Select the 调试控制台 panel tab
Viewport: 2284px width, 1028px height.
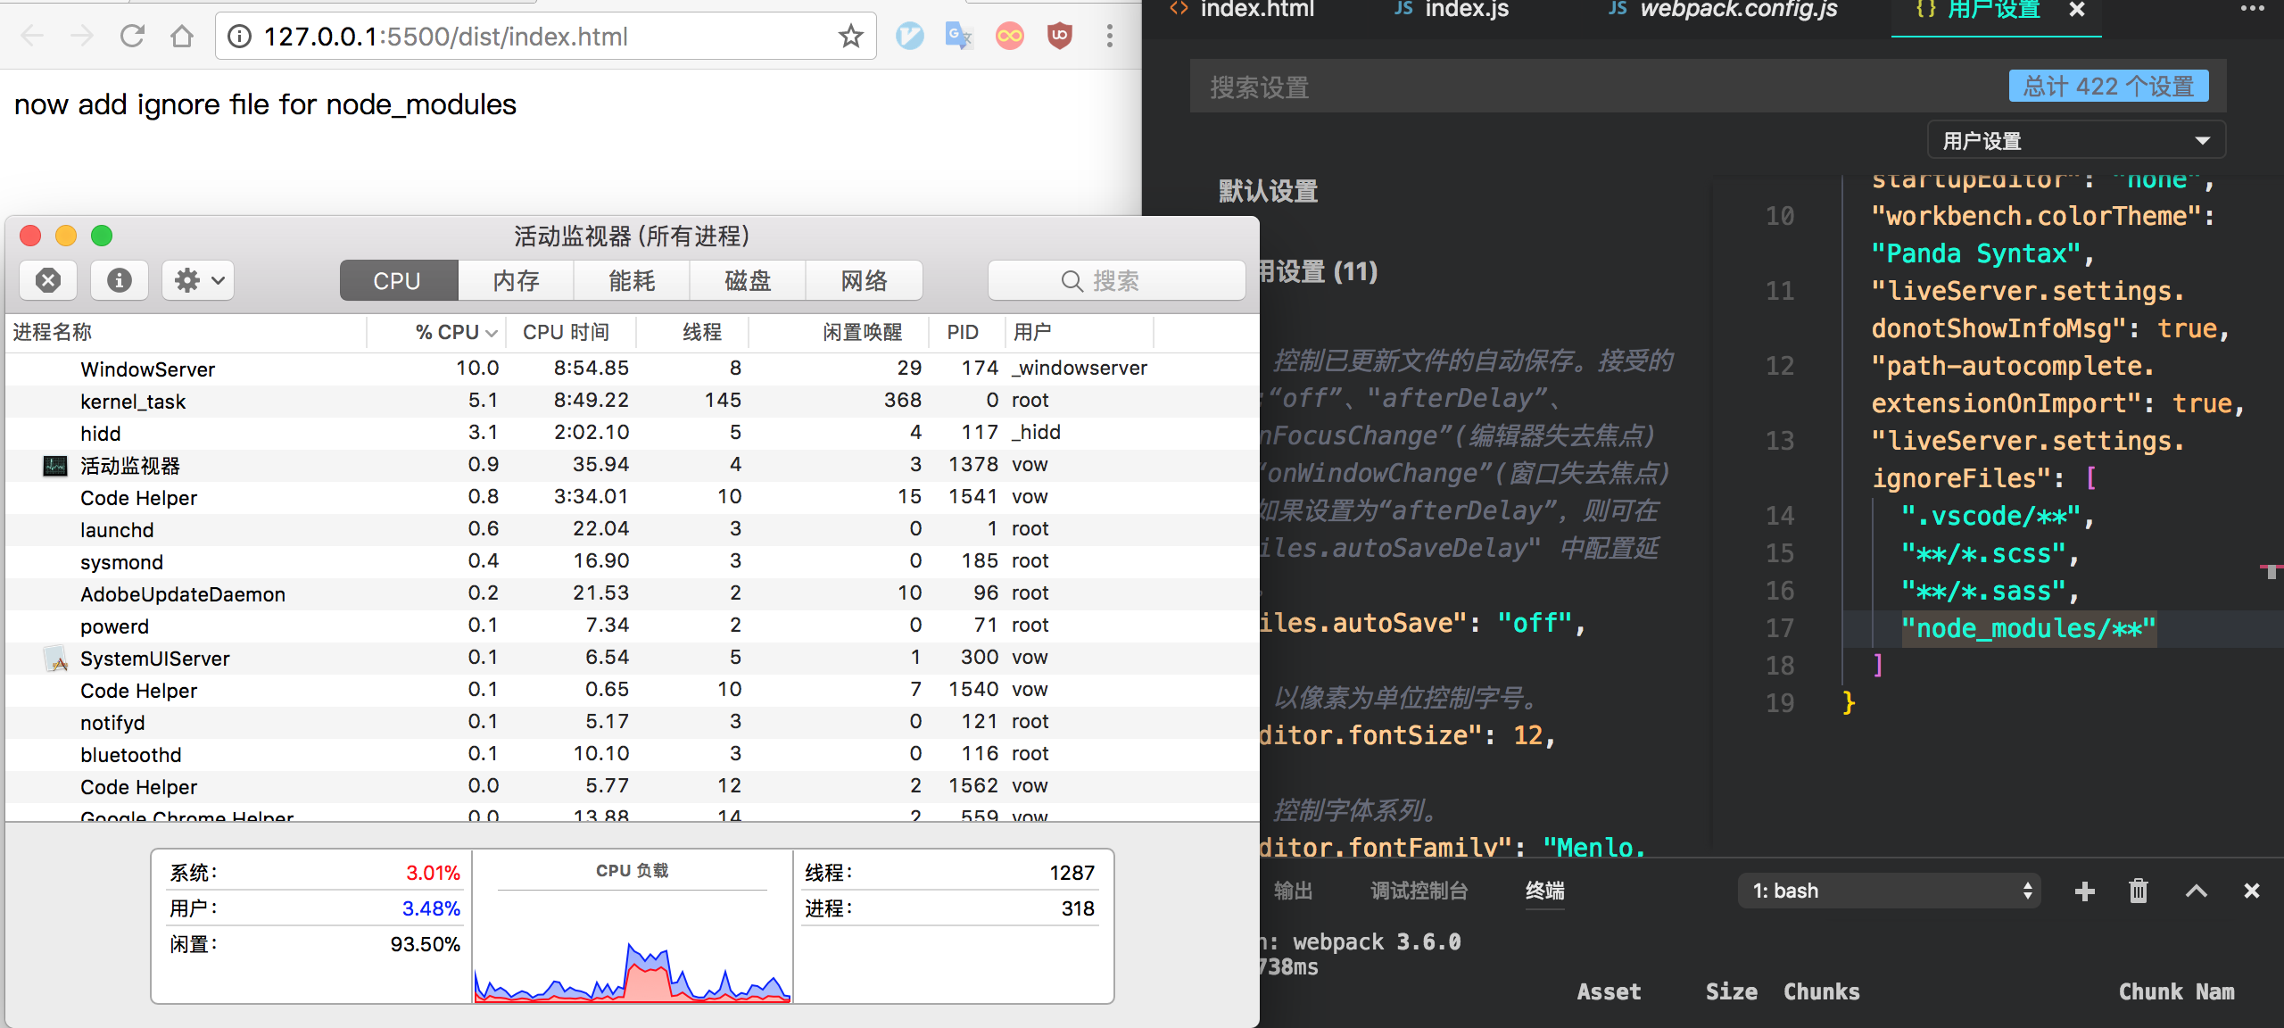[1419, 891]
